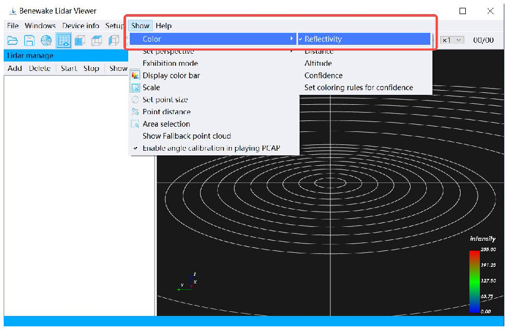This screenshot has width=508, height=330.
Task: Expand the Color submenu entry
Action: 213,39
